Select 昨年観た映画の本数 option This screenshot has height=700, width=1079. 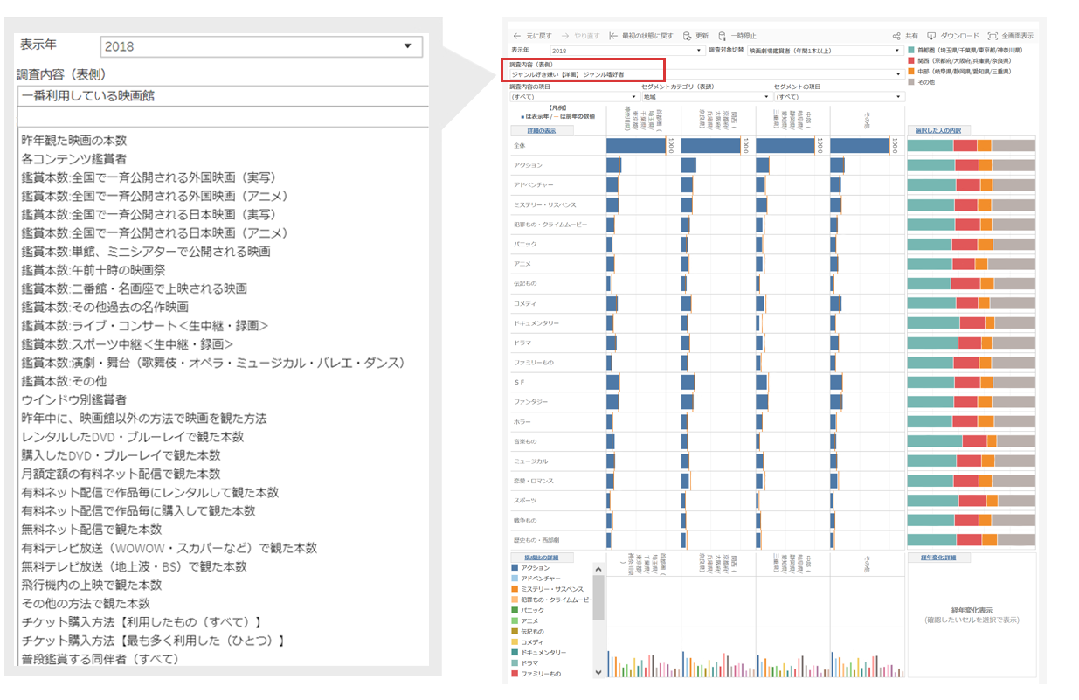pos(74,140)
